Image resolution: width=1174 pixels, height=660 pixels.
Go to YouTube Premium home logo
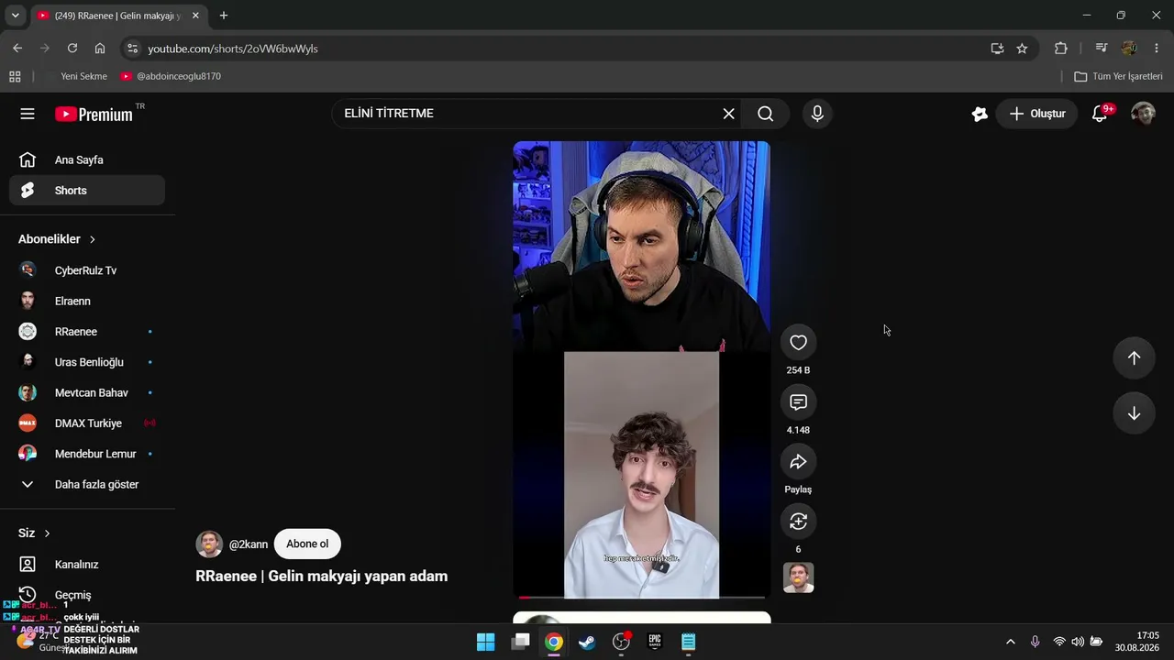(94, 115)
